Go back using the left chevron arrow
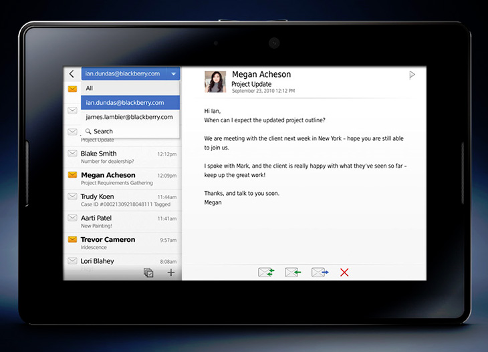 click(x=72, y=73)
